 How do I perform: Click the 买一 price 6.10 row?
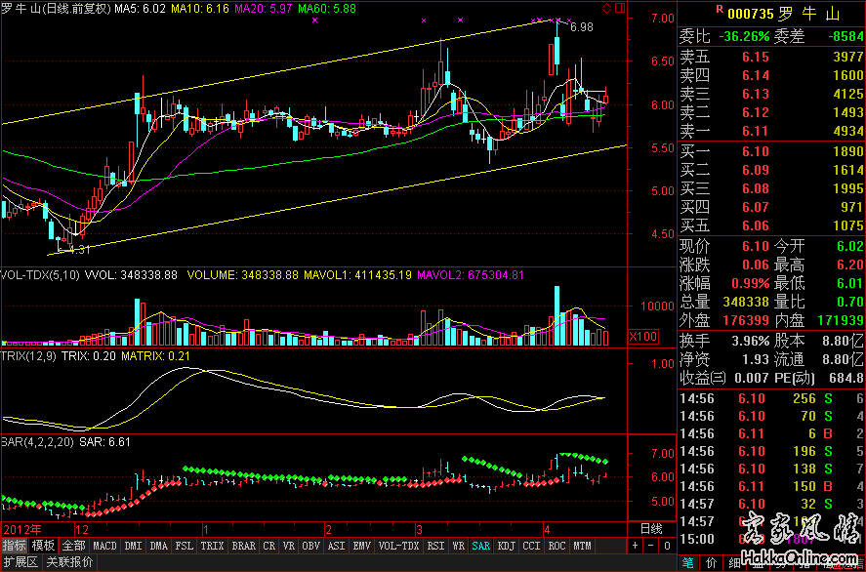pos(771,152)
